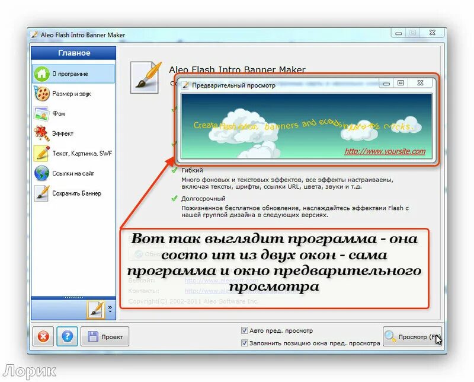Select the Фон sidebar item
The width and height of the screenshot is (474, 382).
pos(73,114)
